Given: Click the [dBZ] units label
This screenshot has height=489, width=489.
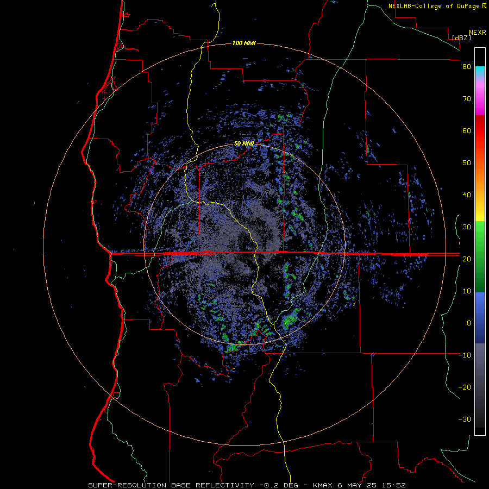Looking at the screenshot, I should 461,37.
